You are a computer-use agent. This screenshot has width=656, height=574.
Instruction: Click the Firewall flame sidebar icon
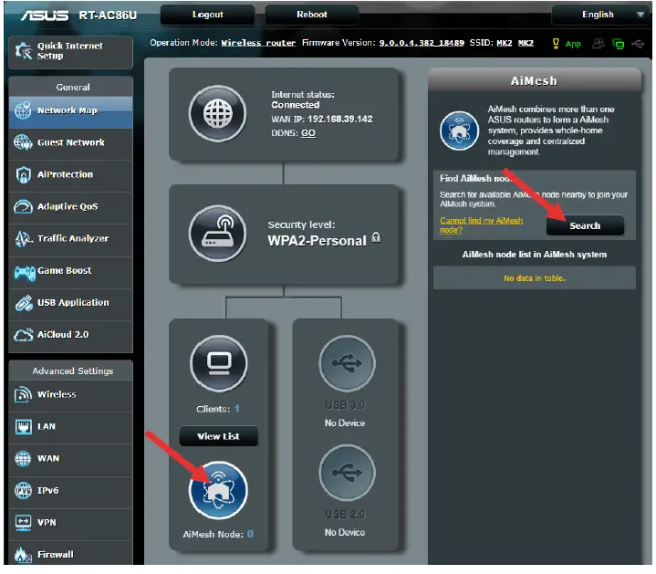[x=23, y=555]
